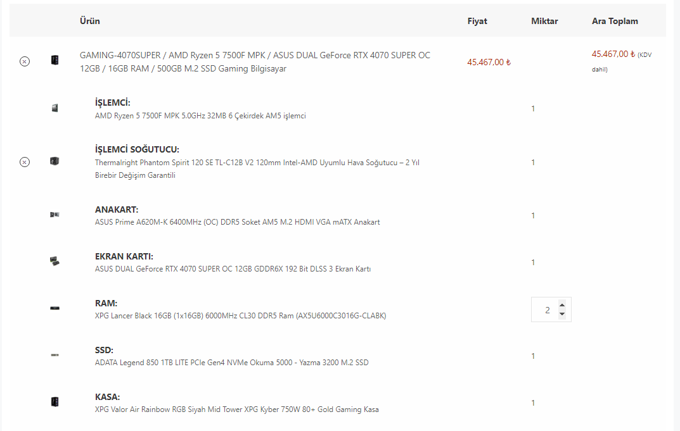Click the XPG Valor Air case thumbnail

55,401
